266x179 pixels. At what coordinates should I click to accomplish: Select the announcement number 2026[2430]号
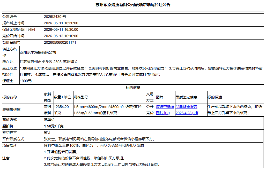click(x=55, y=17)
